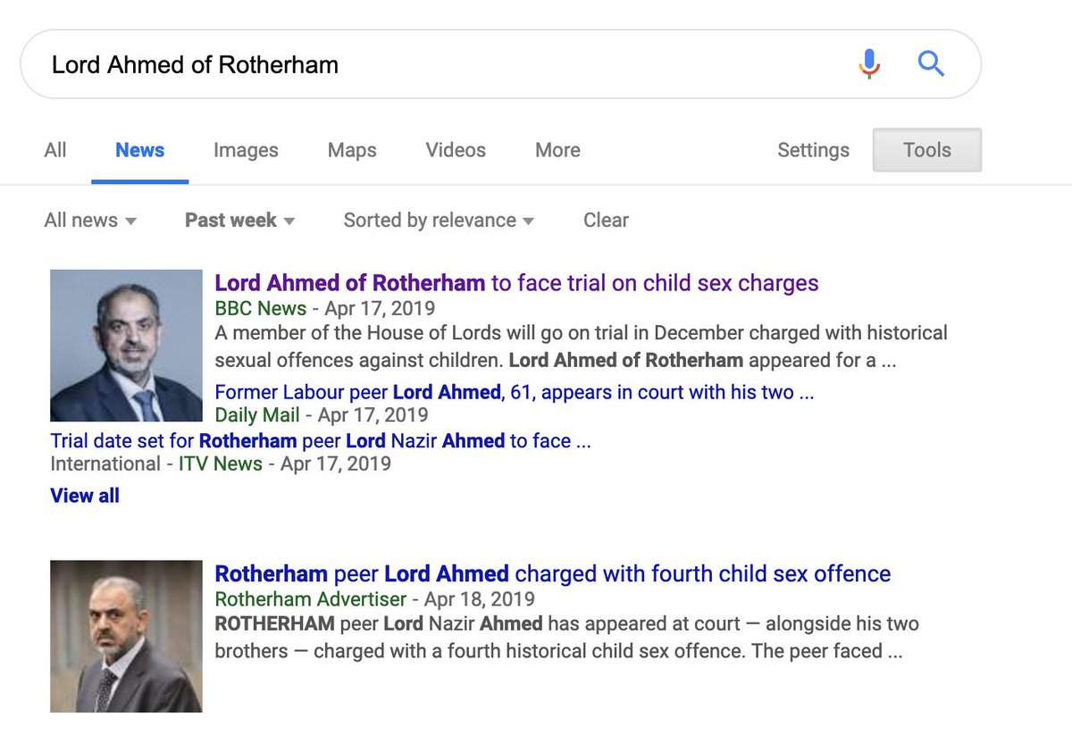This screenshot has width=1072, height=743.
Task: Click the magnifying glass search icon
Action: [x=931, y=63]
